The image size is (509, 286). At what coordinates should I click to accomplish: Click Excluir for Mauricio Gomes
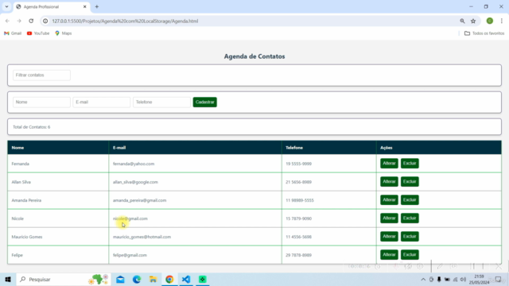point(410,237)
